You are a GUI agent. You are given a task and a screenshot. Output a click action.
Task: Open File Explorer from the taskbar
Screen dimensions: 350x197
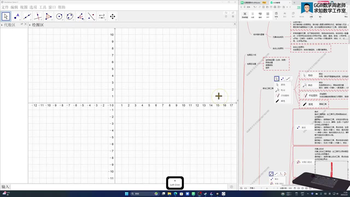pos(169,194)
